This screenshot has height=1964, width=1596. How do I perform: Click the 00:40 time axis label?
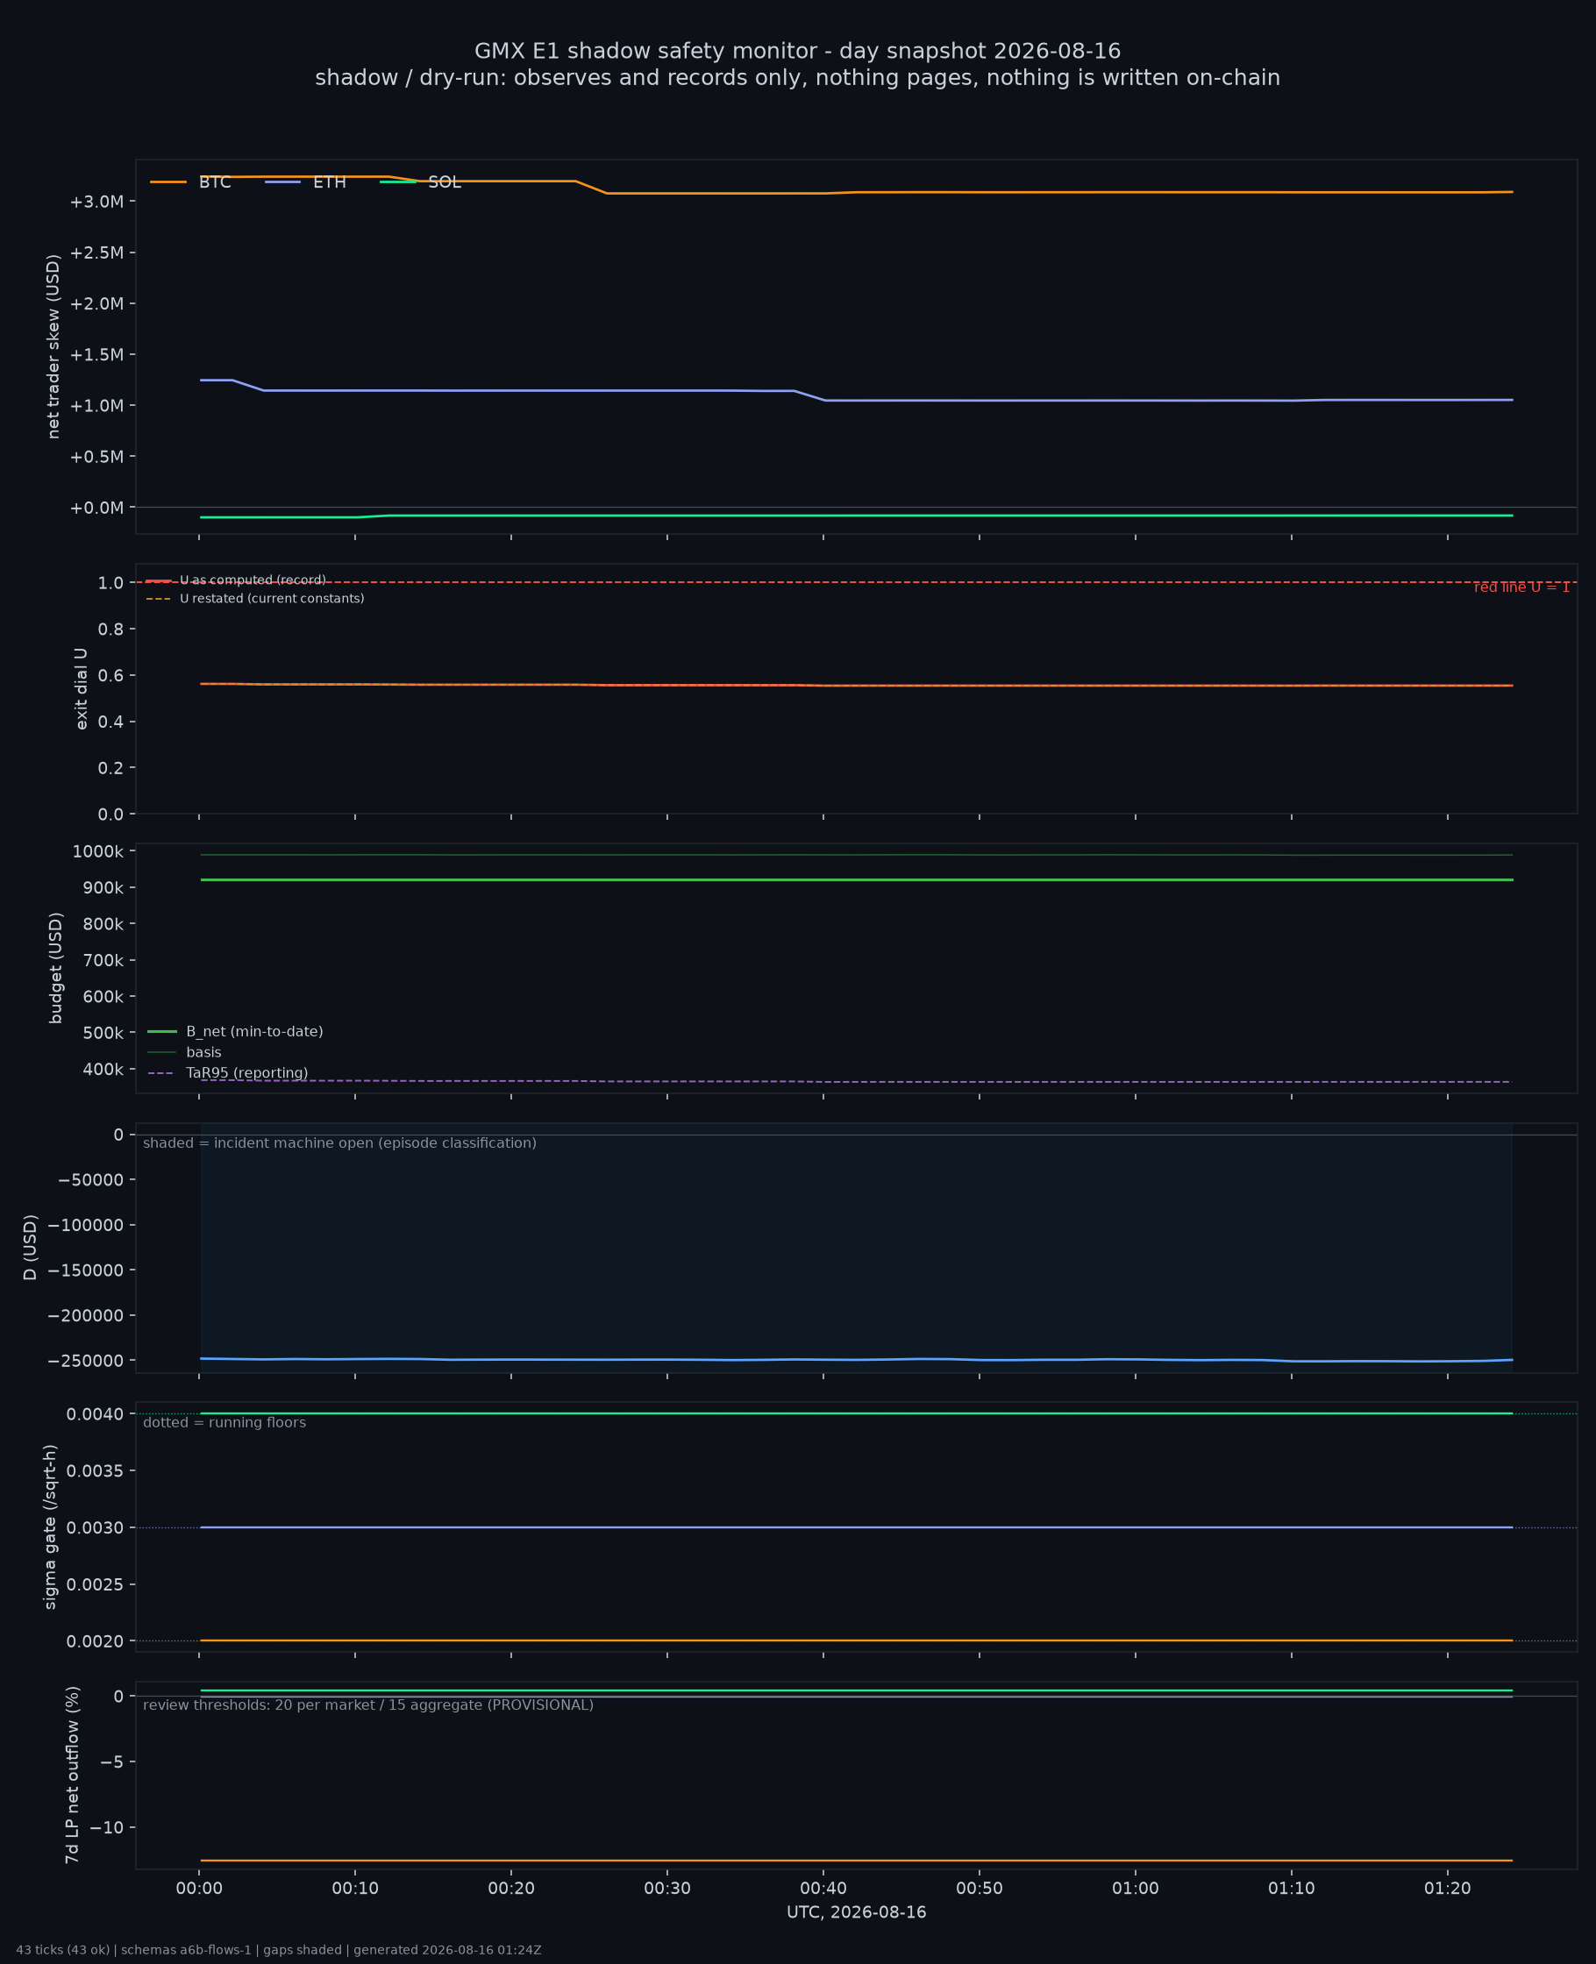[823, 1889]
